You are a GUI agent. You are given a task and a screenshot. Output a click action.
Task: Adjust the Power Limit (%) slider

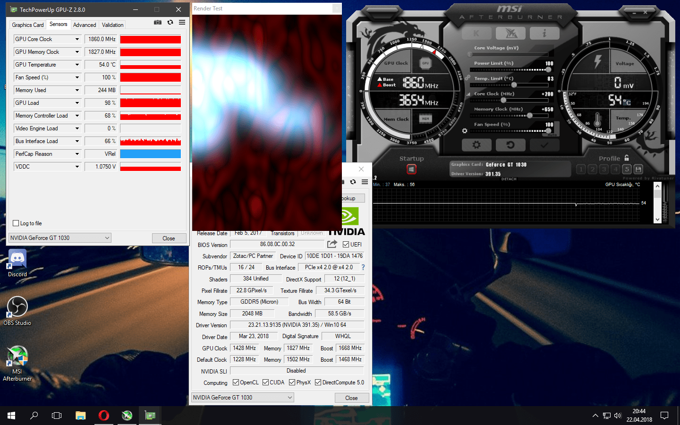(510, 69)
